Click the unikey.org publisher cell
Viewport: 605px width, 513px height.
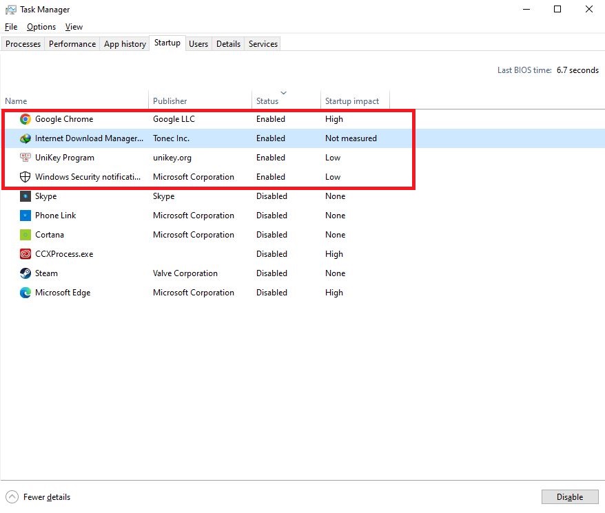click(172, 158)
